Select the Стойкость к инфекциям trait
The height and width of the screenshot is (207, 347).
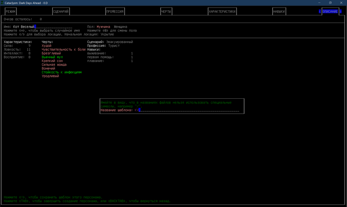tap(62, 72)
